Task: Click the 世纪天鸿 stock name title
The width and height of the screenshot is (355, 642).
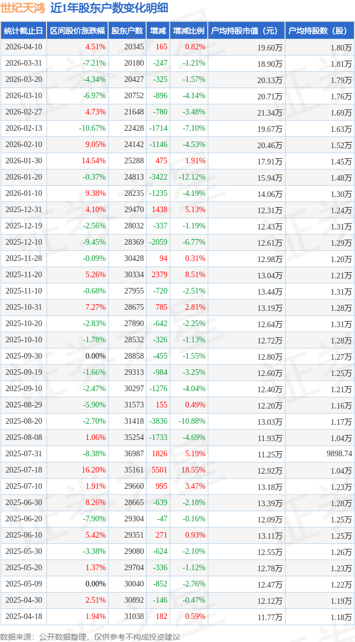Action: click(23, 8)
